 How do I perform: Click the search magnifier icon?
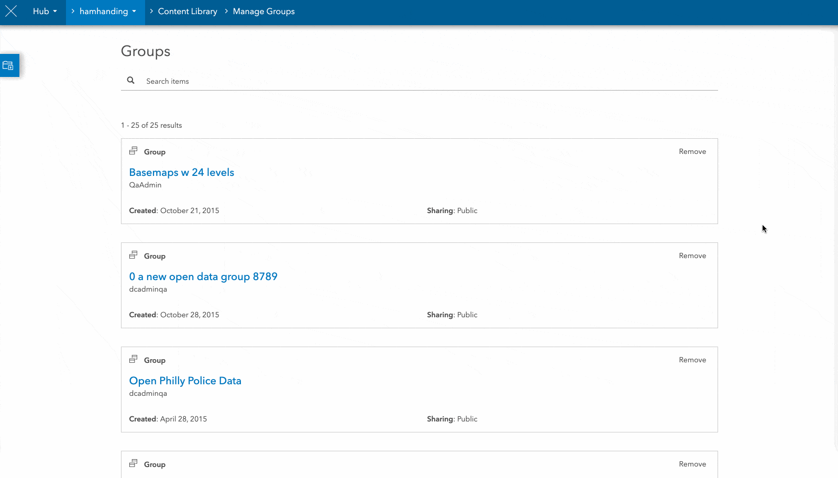[x=130, y=80]
